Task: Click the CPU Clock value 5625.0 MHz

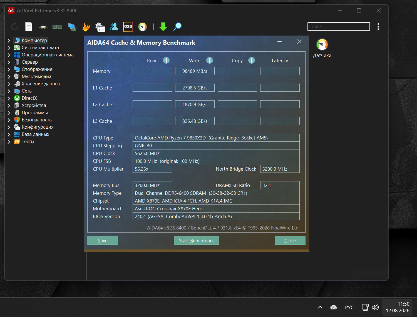Action: (x=216, y=153)
